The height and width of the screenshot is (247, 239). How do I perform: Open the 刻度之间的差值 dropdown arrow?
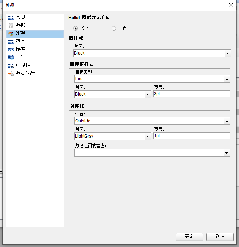click(x=227, y=153)
